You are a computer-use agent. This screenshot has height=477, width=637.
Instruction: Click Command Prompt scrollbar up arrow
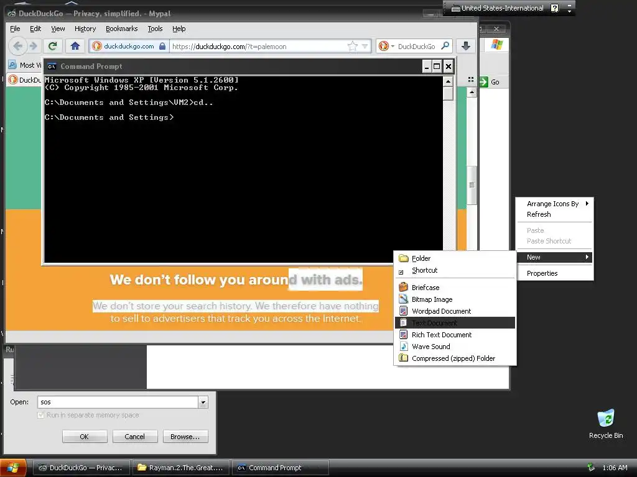[x=448, y=81]
